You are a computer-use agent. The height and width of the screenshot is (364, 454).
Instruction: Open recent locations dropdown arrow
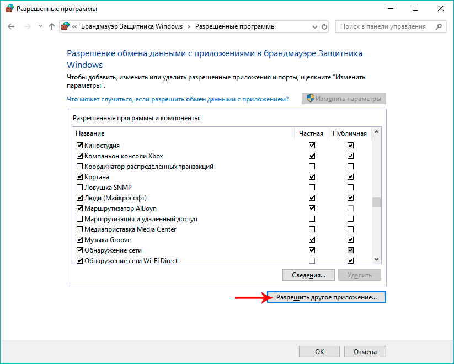pos(40,26)
